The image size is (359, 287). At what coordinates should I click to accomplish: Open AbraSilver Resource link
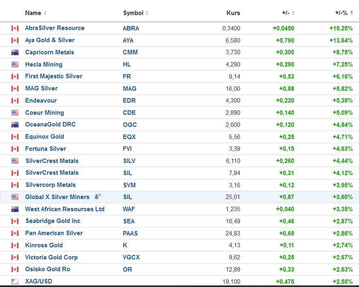pos(55,28)
